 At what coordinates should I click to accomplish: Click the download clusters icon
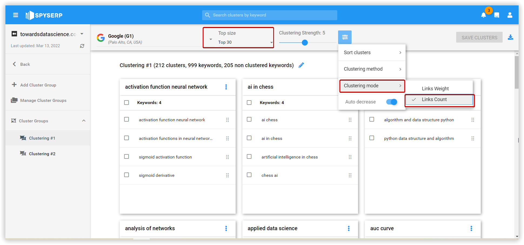(510, 37)
